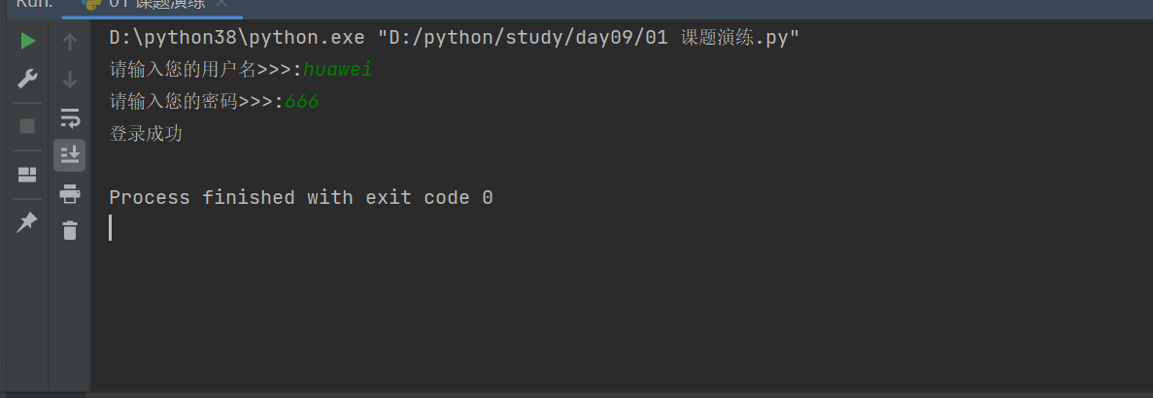Click the Stop process square icon
This screenshot has height=398, width=1153.
pyautogui.click(x=27, y=126)
